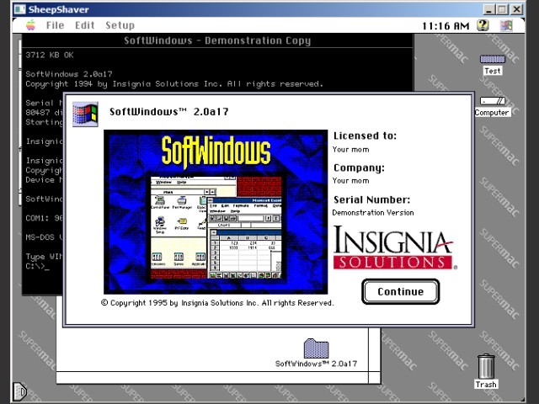Click the 'Company:' label
Image resolution: width=539 pixels, height=404 pixels.
359,167
